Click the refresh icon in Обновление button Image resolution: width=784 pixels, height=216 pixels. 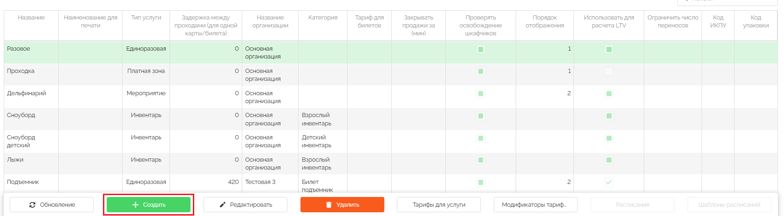point(32,205)
